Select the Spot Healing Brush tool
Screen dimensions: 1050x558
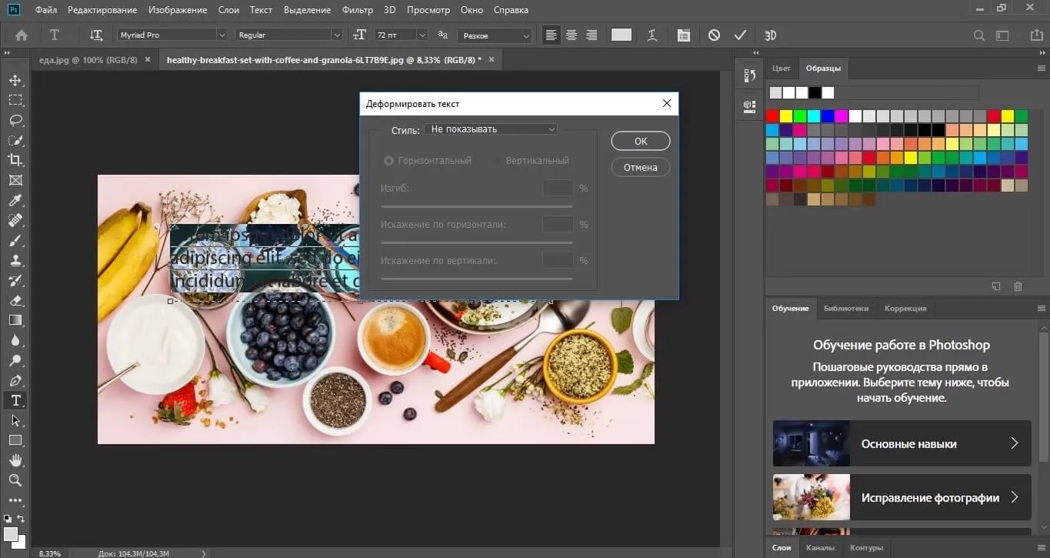click(15, 220)
